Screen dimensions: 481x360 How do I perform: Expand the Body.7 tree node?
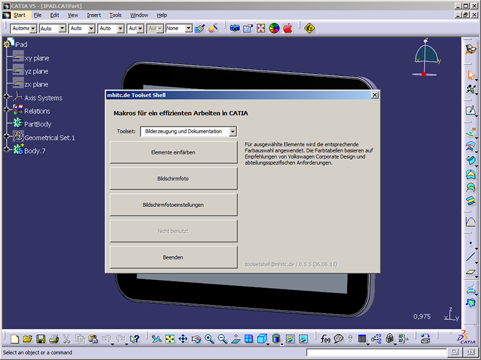pyautogui.click(x=7, y=149)
